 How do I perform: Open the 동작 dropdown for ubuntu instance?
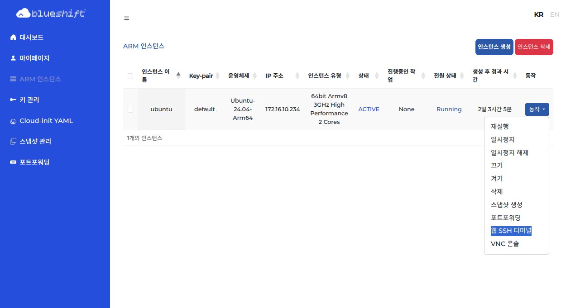[537, 109]
